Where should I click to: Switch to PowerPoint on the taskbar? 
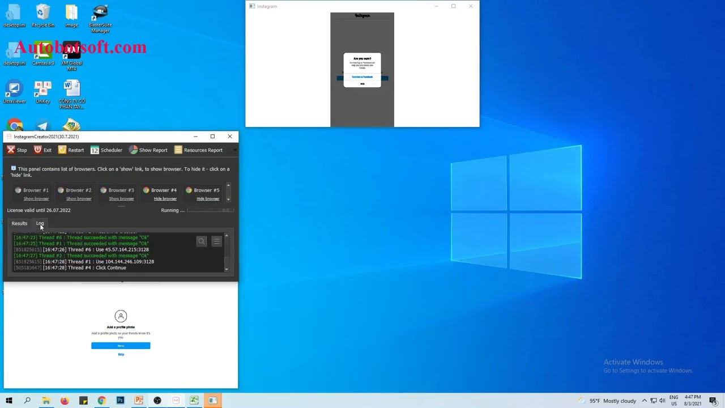click(139, 401)
